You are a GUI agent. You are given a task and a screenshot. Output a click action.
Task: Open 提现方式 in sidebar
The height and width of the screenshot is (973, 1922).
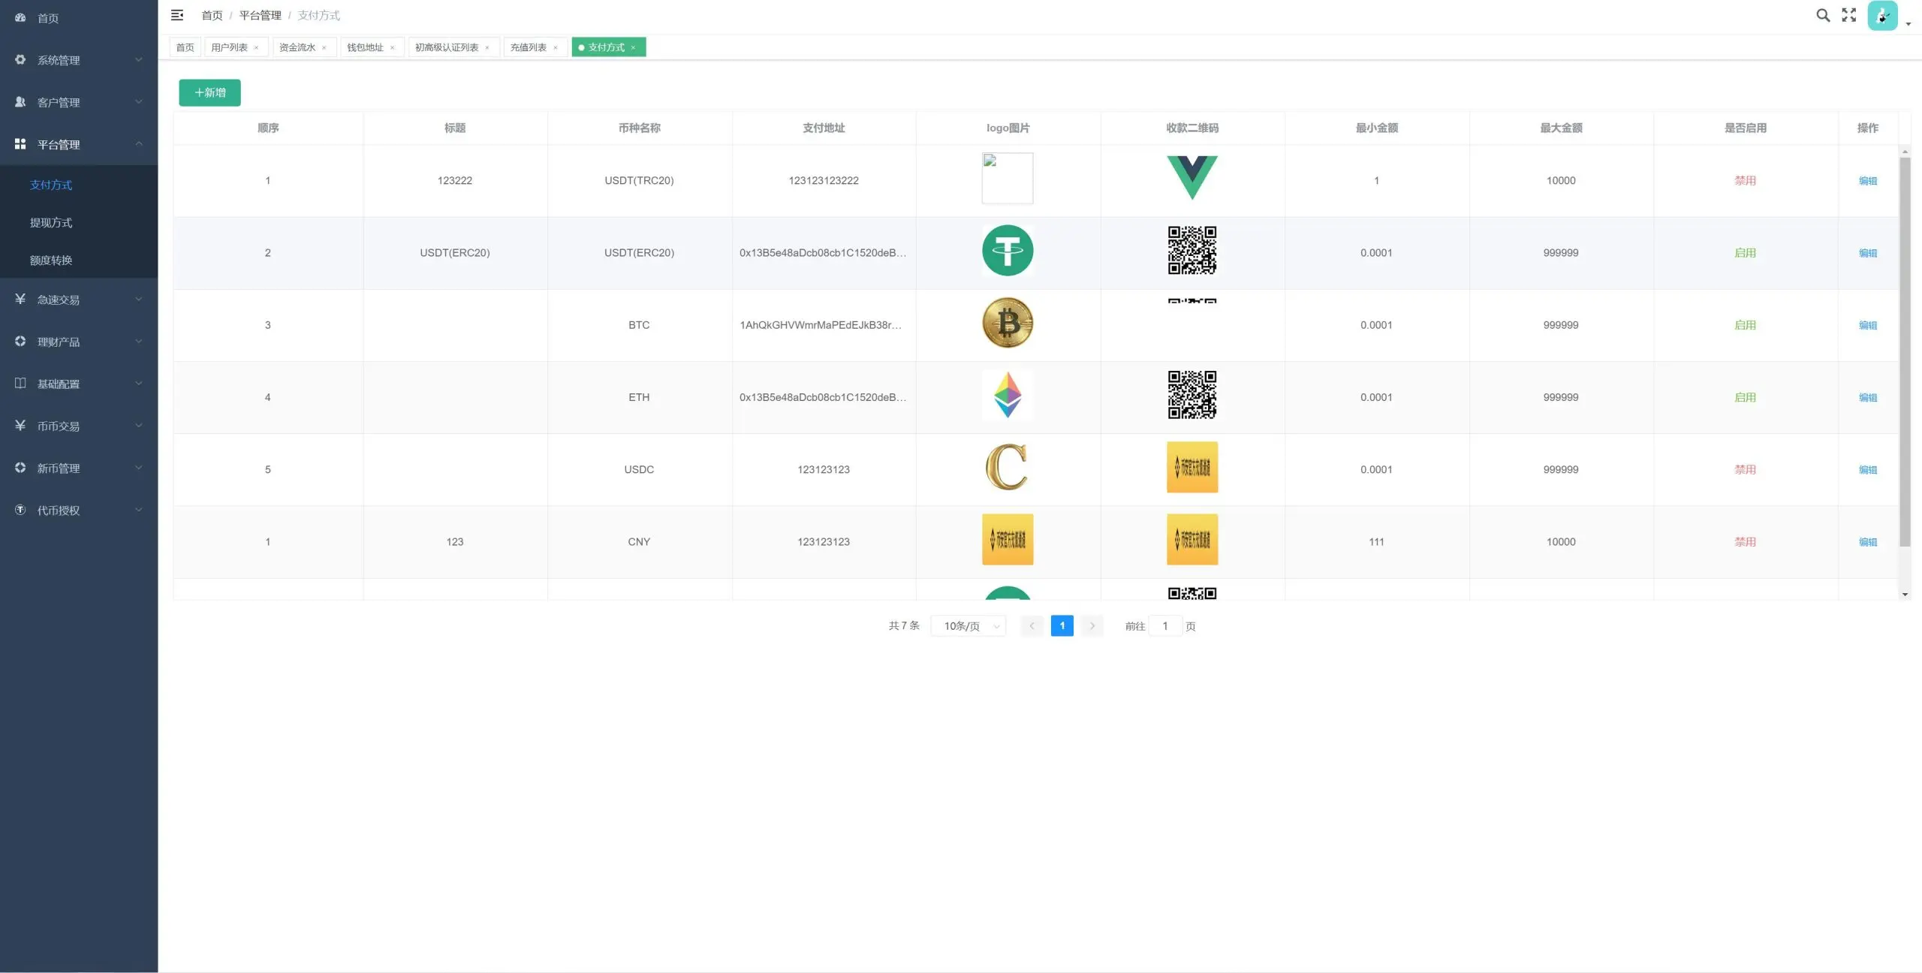pos(51,223)
